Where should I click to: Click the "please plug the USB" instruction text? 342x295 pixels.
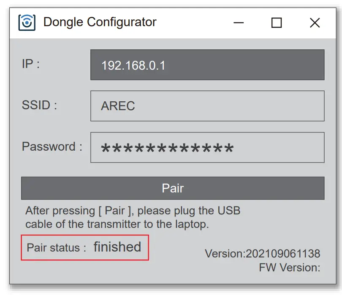[x=189, y=210]
